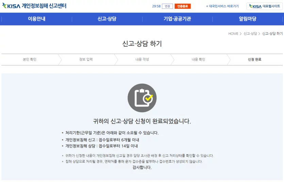Screen dimensions: 284x182
Task: Click the 신고·상담 하기 page heading
Action: coord(142,44)
